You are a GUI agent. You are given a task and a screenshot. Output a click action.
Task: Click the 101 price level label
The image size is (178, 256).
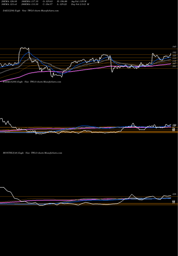click(174, 66)
